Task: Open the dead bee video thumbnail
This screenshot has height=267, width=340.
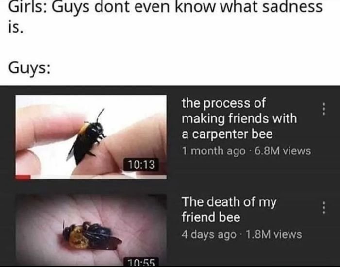Action: point(91,230)
